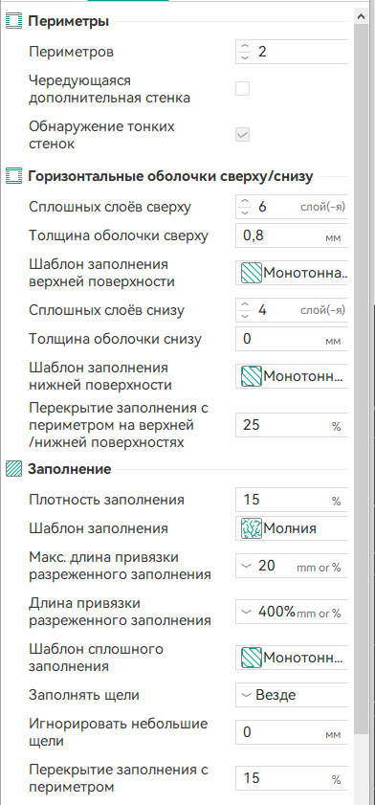Click the vertical scrollbar thumb
Image resolution: width=375 pixels, height=805 pixels.
click(x=362, y=378)
